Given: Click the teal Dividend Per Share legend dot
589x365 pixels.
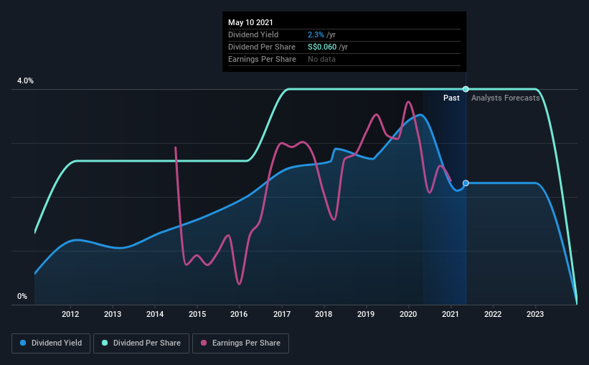Looking at the screenshot, I should pos(105,343).
